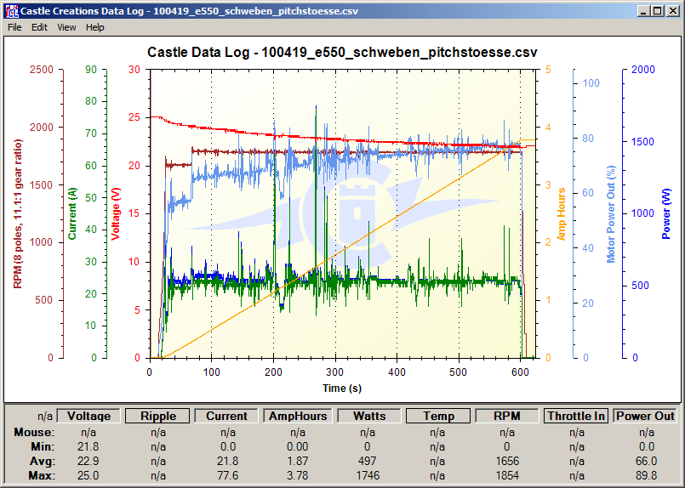Toggle the Throttle In series button
This screenshot has height=488, width=685.
click(x=576, y=416)
